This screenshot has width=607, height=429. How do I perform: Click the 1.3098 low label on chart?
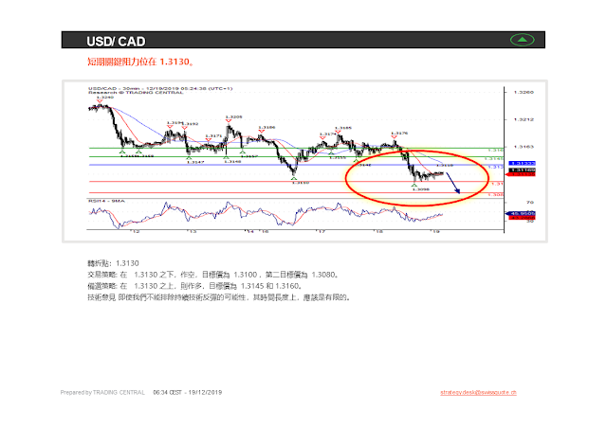click(x=421, y=189)
